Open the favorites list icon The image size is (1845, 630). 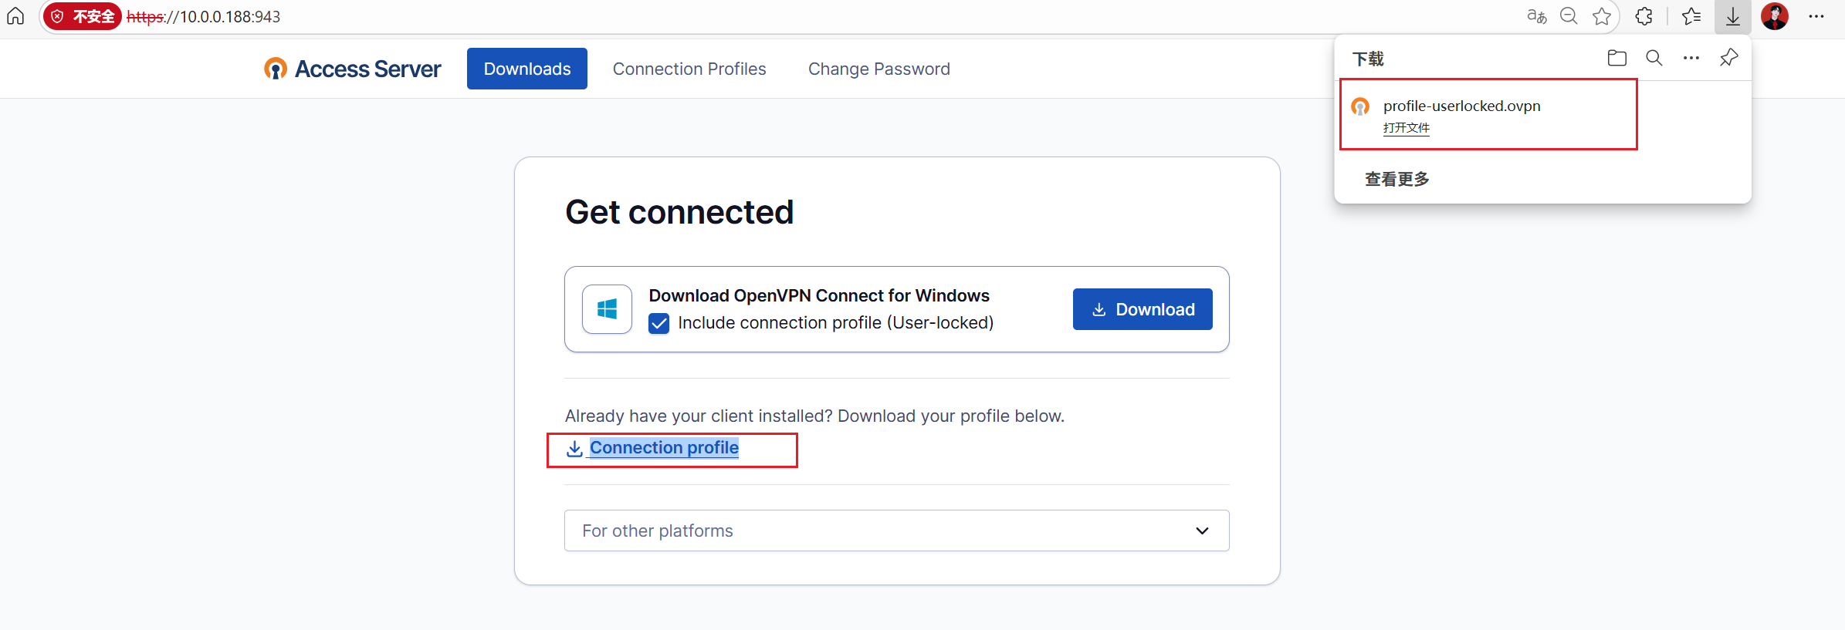[1691, 16]
